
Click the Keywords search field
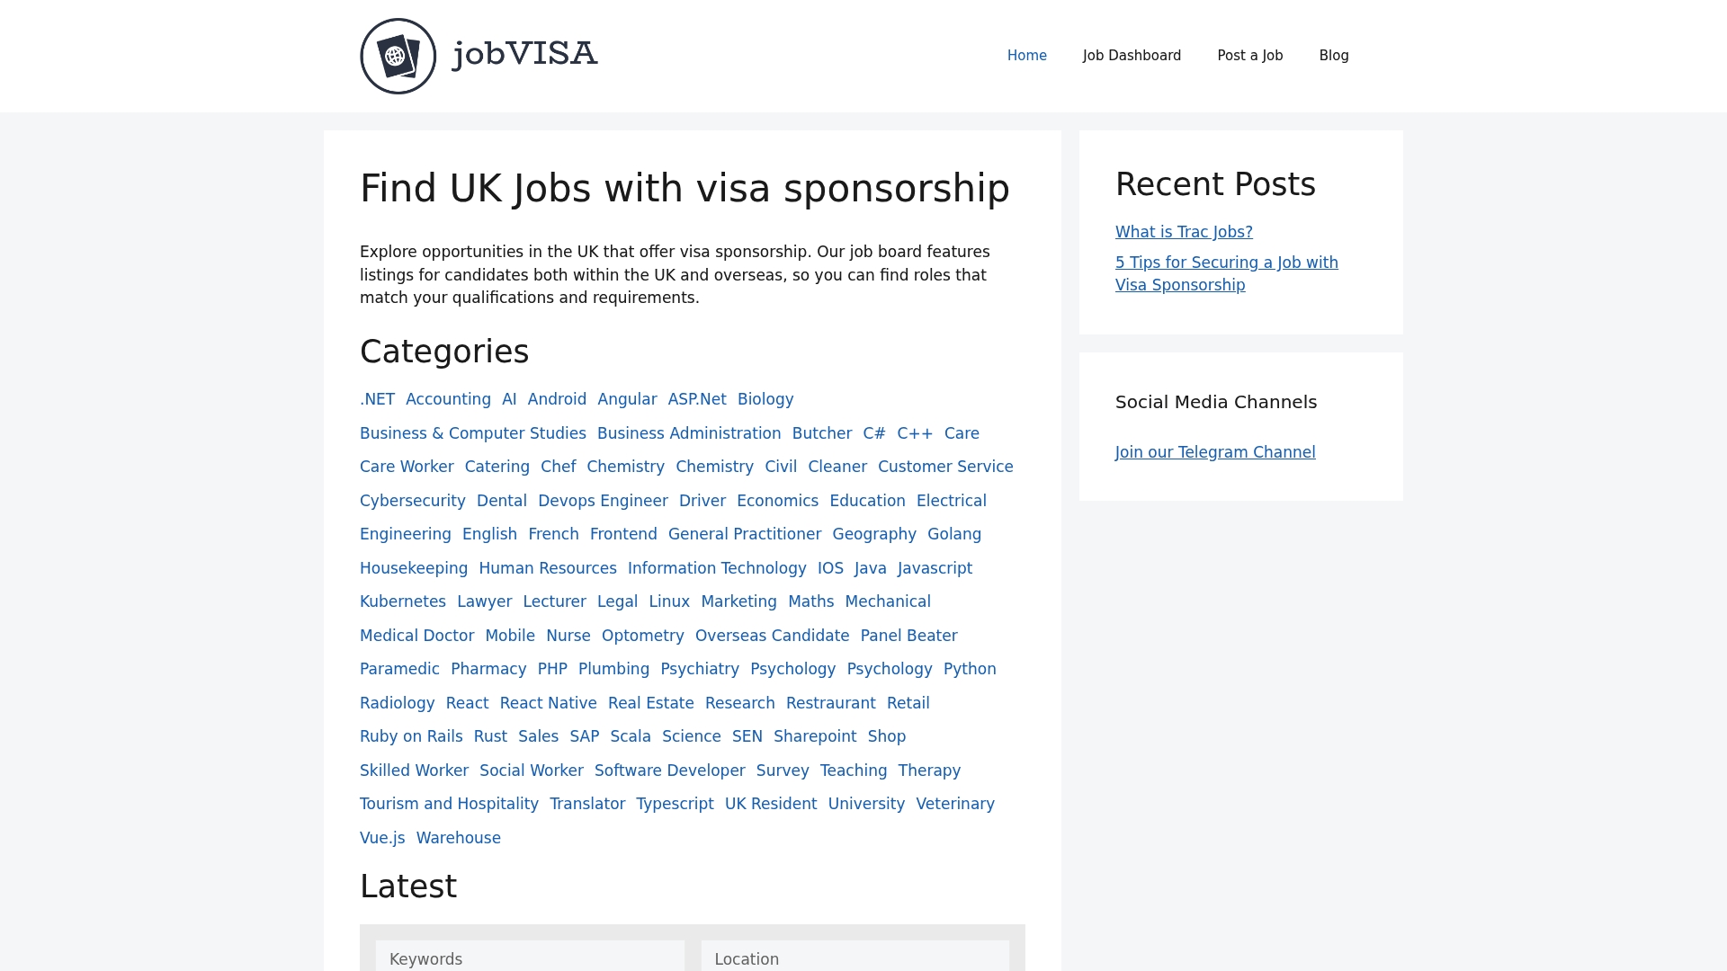coord(530,958)
